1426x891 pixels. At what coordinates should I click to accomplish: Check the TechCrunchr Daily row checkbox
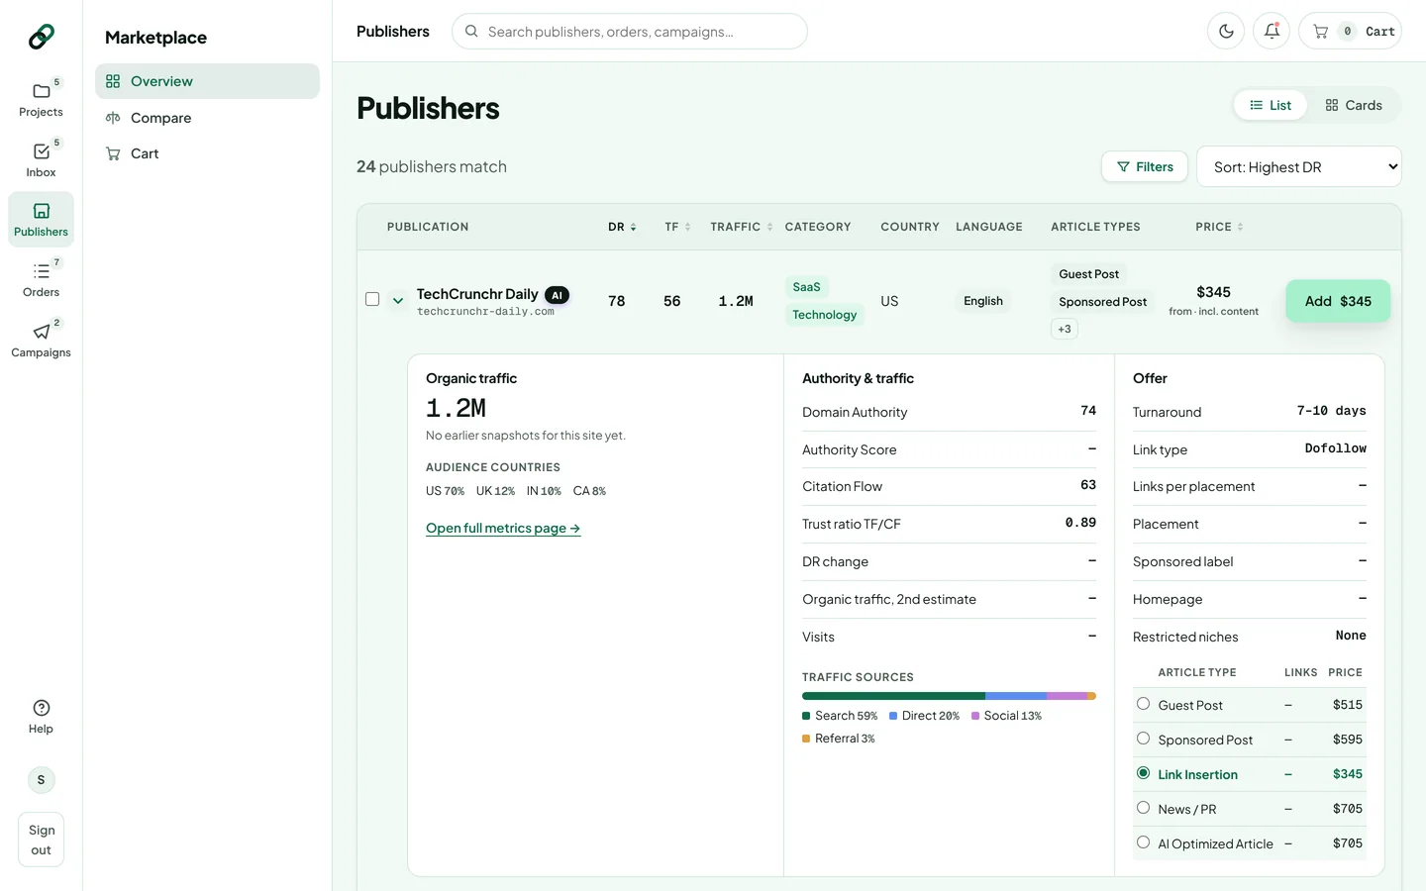pyautogui.click(x=372, y=299)
